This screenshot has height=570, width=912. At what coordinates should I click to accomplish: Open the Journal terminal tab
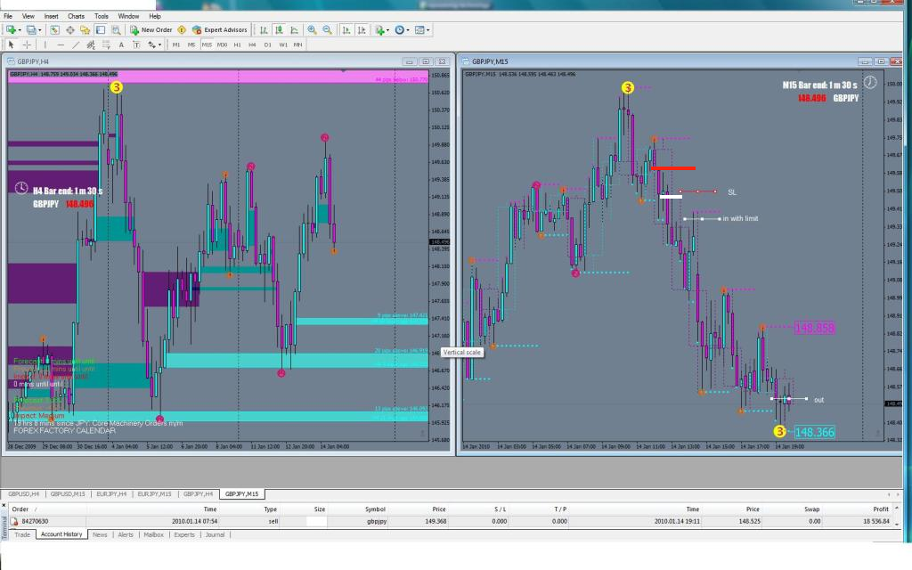pos(215,534)
